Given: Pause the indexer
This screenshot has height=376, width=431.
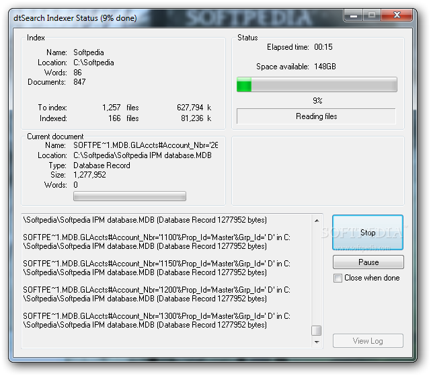Looking at the screenshot, I should coord(368,262).
